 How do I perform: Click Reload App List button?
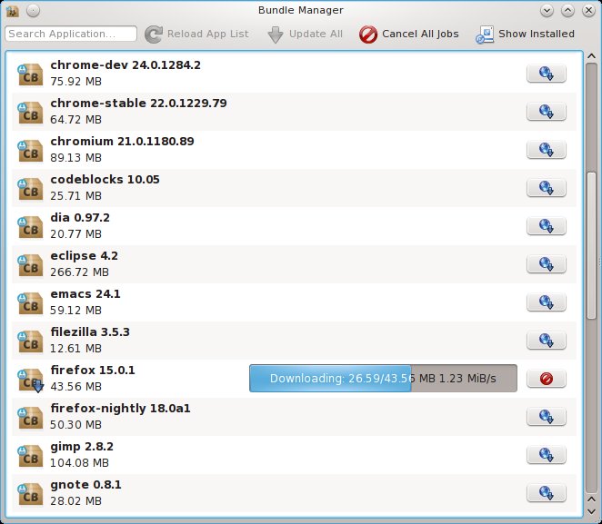point(196,35)
